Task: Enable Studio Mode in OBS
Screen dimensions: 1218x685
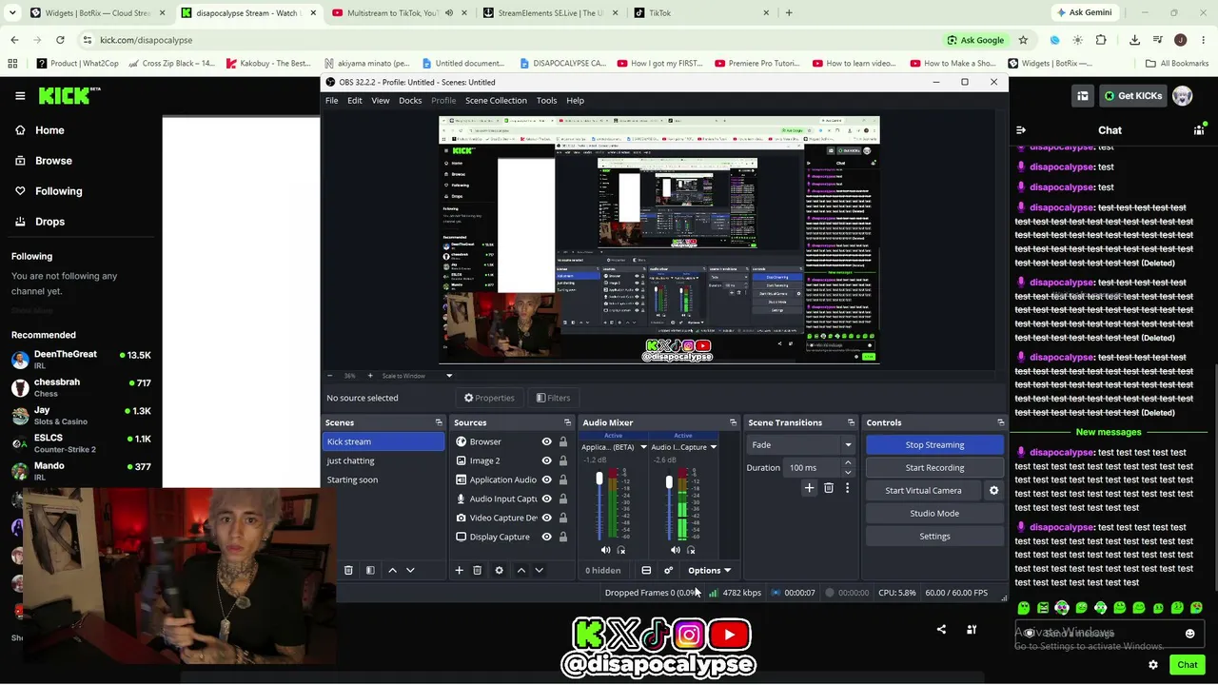Action: coord(934,513)
